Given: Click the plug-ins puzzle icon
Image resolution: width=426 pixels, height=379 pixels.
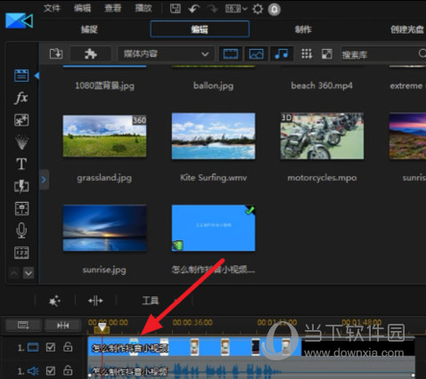Looking at the screenshot, I should [x=91, y=53].
